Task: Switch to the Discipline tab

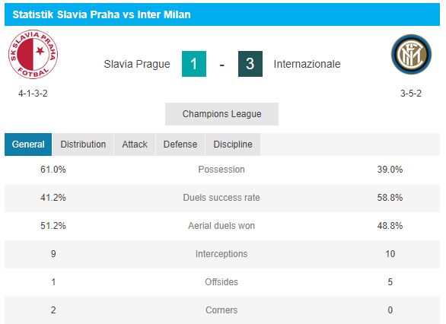Action: (233, 145)
